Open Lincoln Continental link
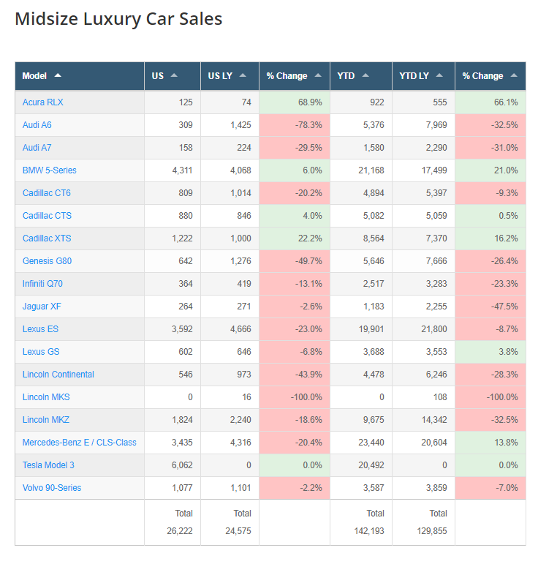The height and width of the screenshot is (575, 538). tap(58, 375)
